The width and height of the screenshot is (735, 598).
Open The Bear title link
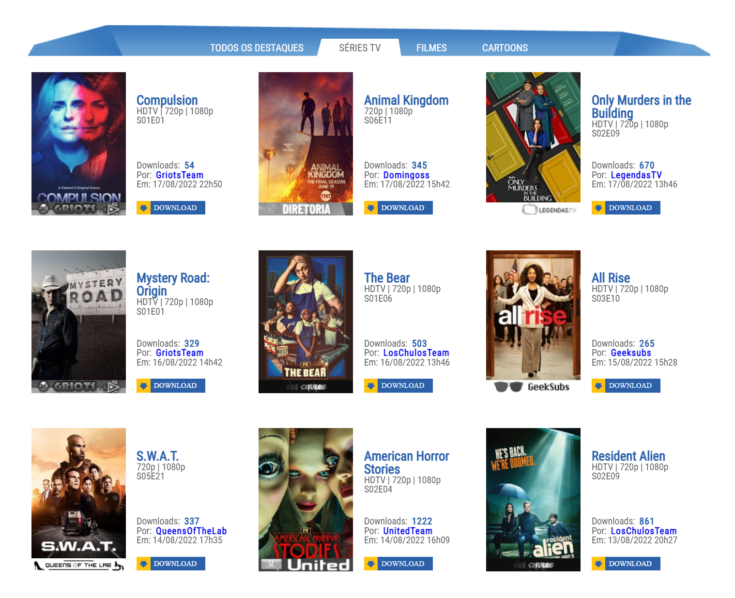point(387,278)
